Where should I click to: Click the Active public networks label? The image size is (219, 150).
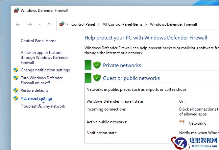(107, 122)
